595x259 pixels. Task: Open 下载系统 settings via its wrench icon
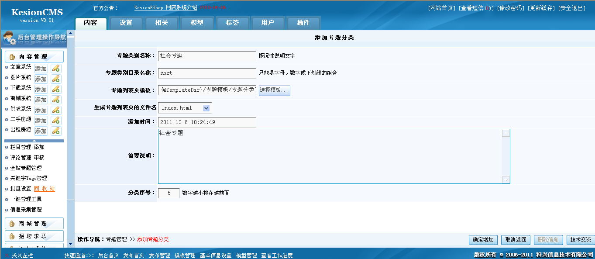coord(56,89)
